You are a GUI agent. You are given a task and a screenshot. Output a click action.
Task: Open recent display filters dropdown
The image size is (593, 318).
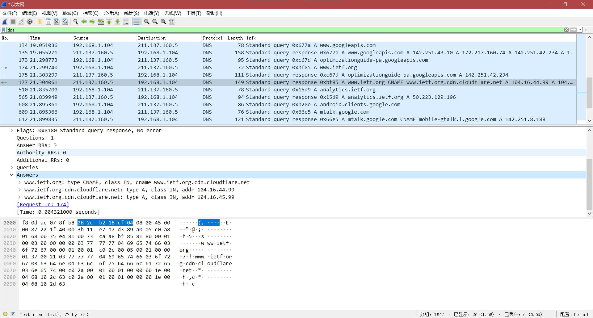click(x=580, y=30)
